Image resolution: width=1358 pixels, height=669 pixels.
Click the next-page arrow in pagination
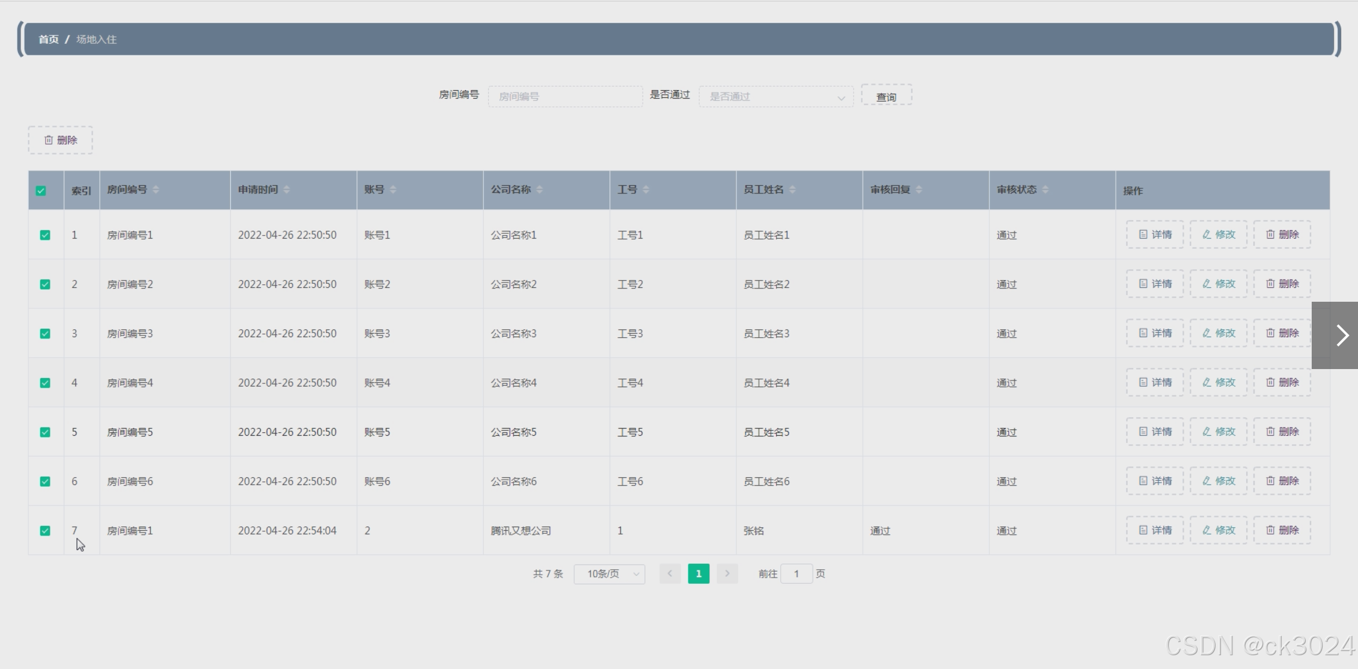727,573
